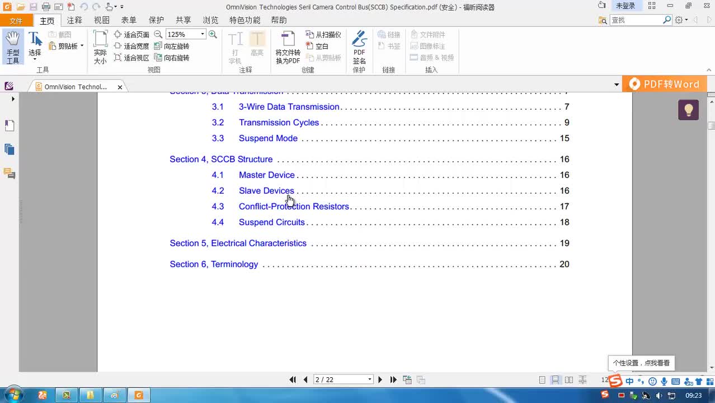Open the 文件 (File) menu
The width and height of the screenshot is (715, 403).
click(16, 21)
